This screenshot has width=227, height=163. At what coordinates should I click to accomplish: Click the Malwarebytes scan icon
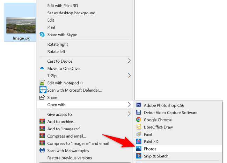(42, 151)
